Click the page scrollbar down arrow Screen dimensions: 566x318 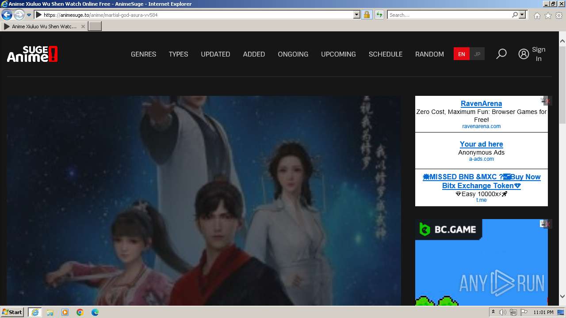tap(562, 296)
